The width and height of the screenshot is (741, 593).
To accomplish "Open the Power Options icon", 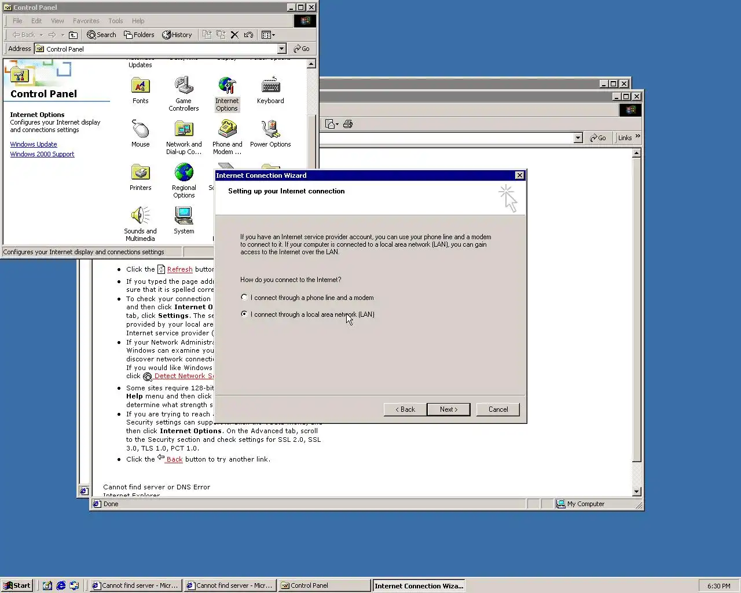I will pyautogui.click(x=270, y=134).
